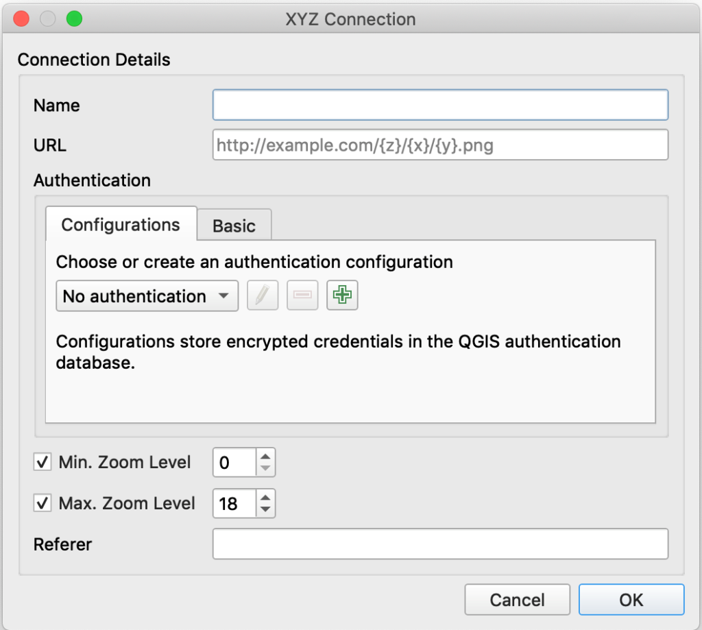Increase Min. Zoom Level with up arrow
The width and height of the screenshot is (702, 630).
click(x=265, y=457)
